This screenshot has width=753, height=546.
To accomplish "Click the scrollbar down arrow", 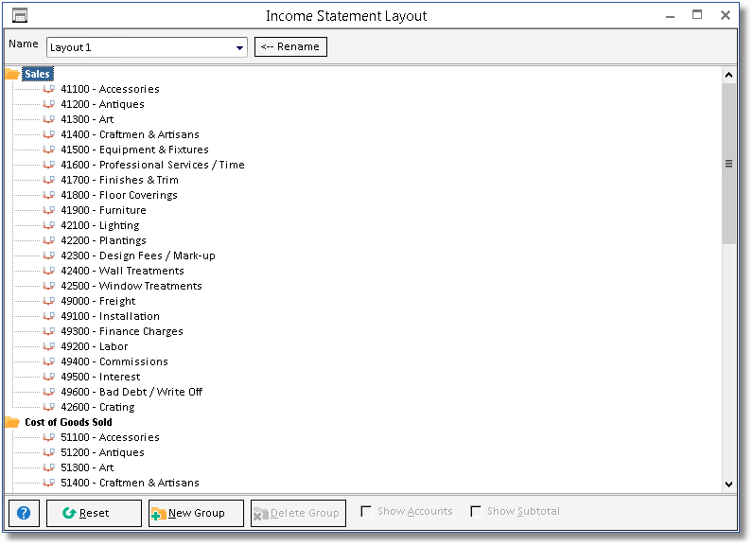I will (728, 484).
